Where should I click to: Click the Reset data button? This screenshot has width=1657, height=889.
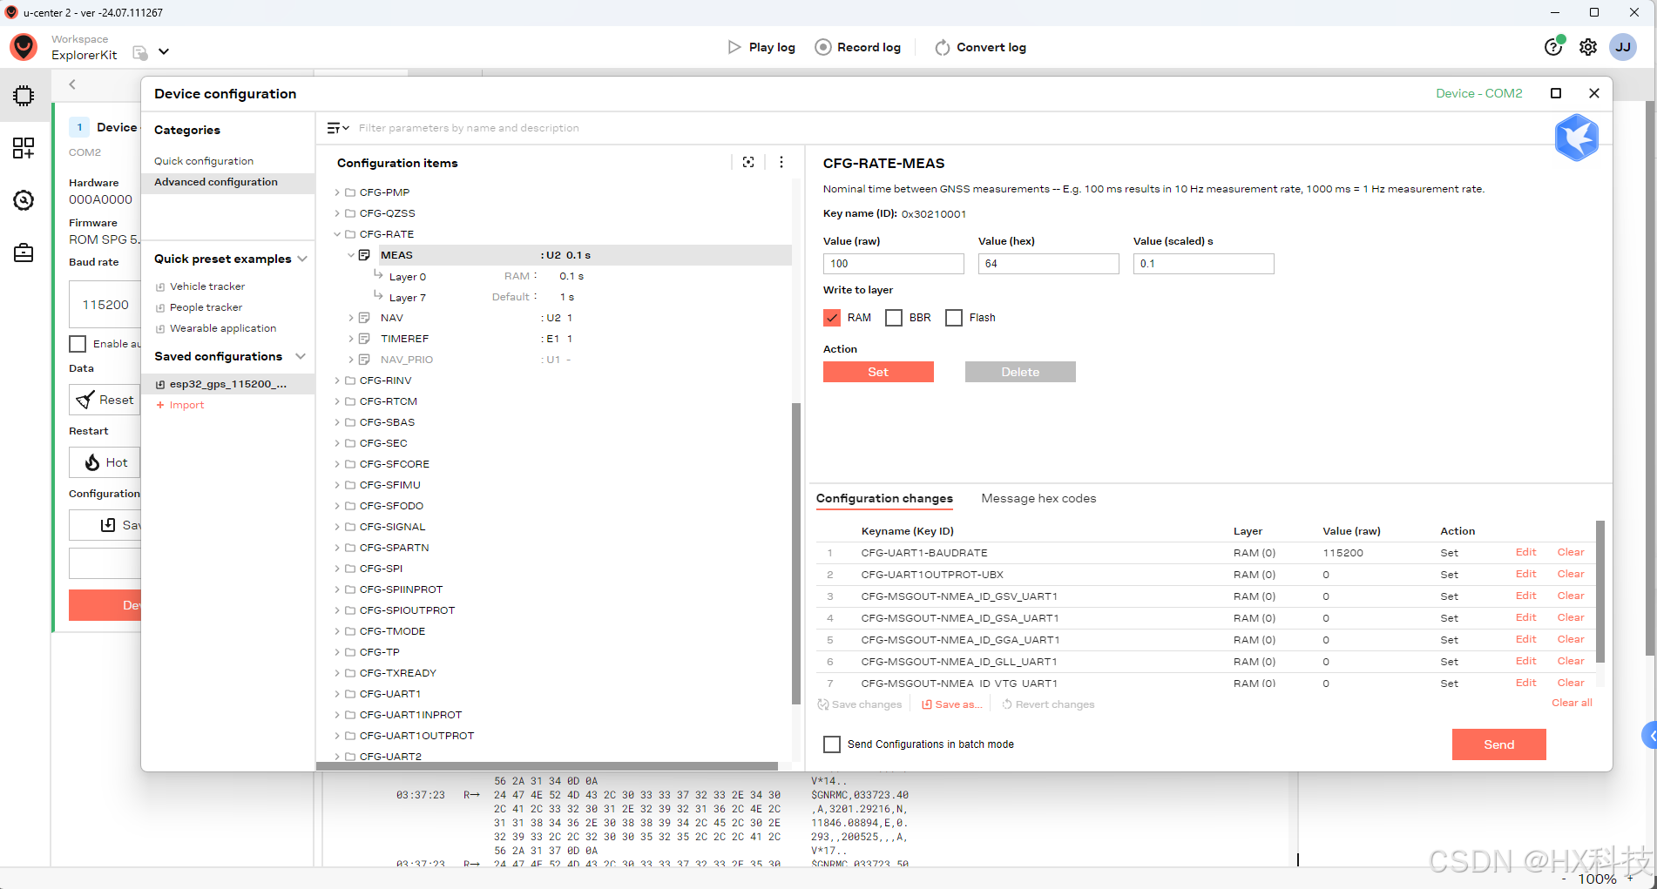[x=105, y=400]
